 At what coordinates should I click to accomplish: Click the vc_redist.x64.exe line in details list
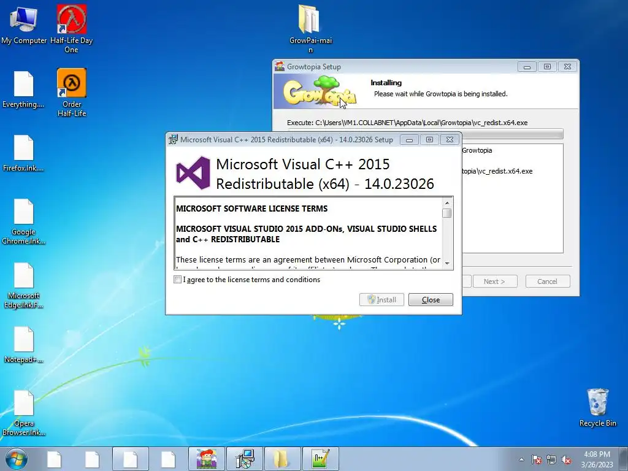[497, 171]
